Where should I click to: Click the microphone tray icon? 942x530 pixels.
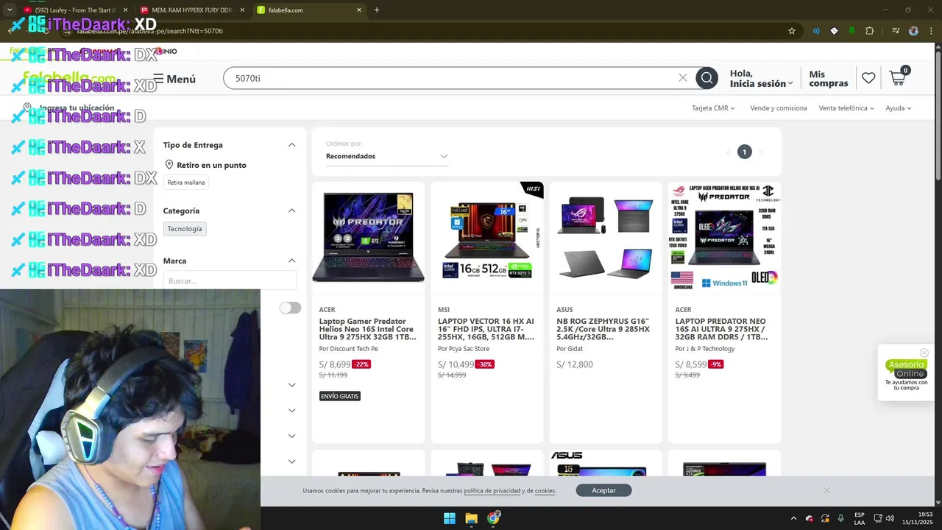click(841, 518)
